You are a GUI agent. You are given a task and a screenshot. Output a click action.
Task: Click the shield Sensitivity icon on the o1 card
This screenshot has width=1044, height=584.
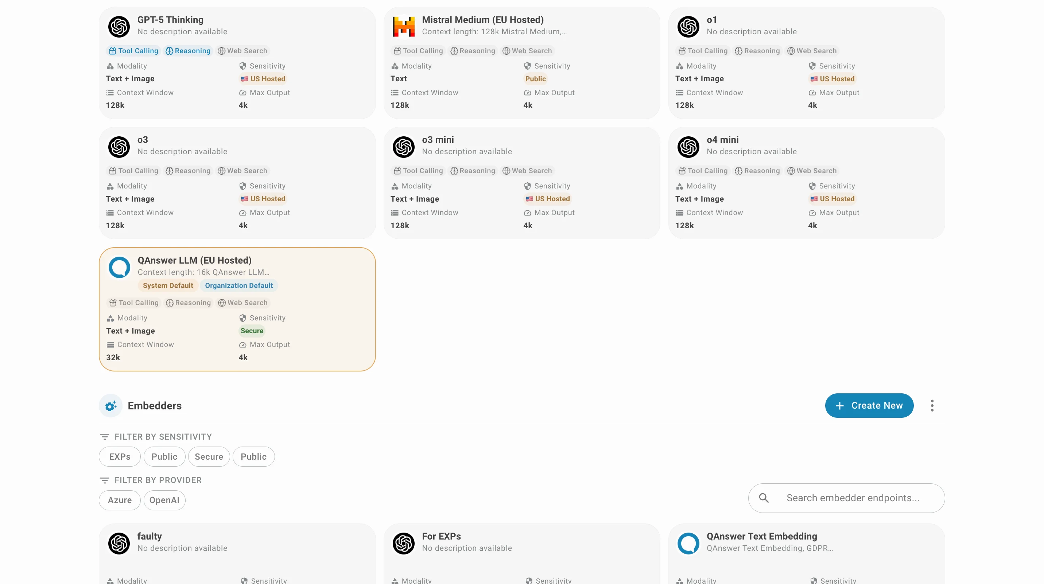[x=812, y=66]
